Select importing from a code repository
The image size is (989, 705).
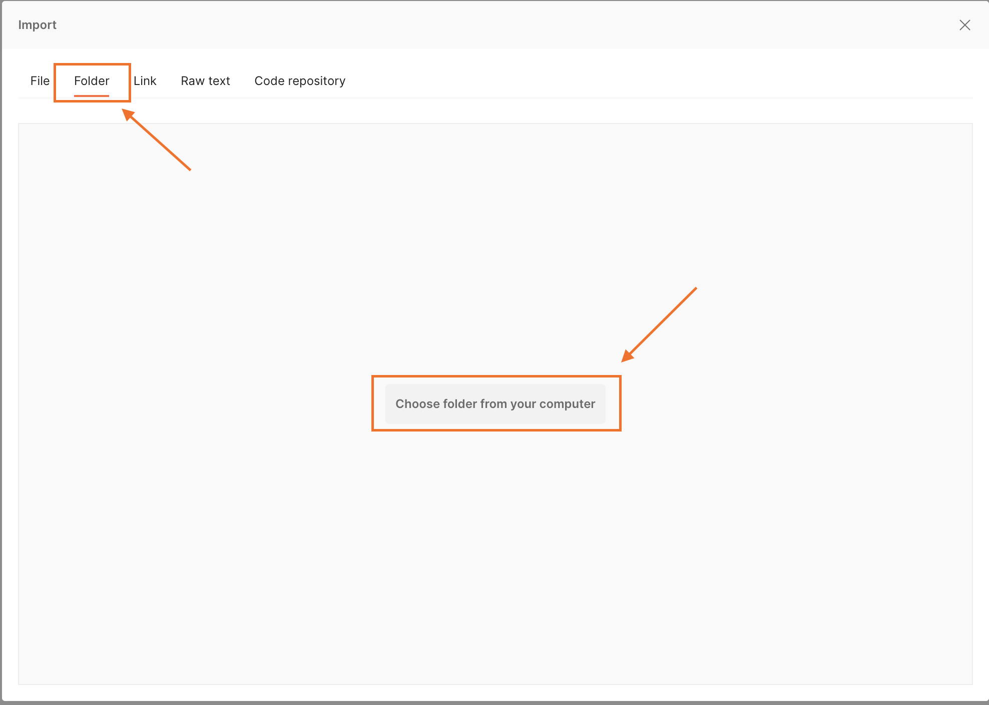(x=300, y=81)
